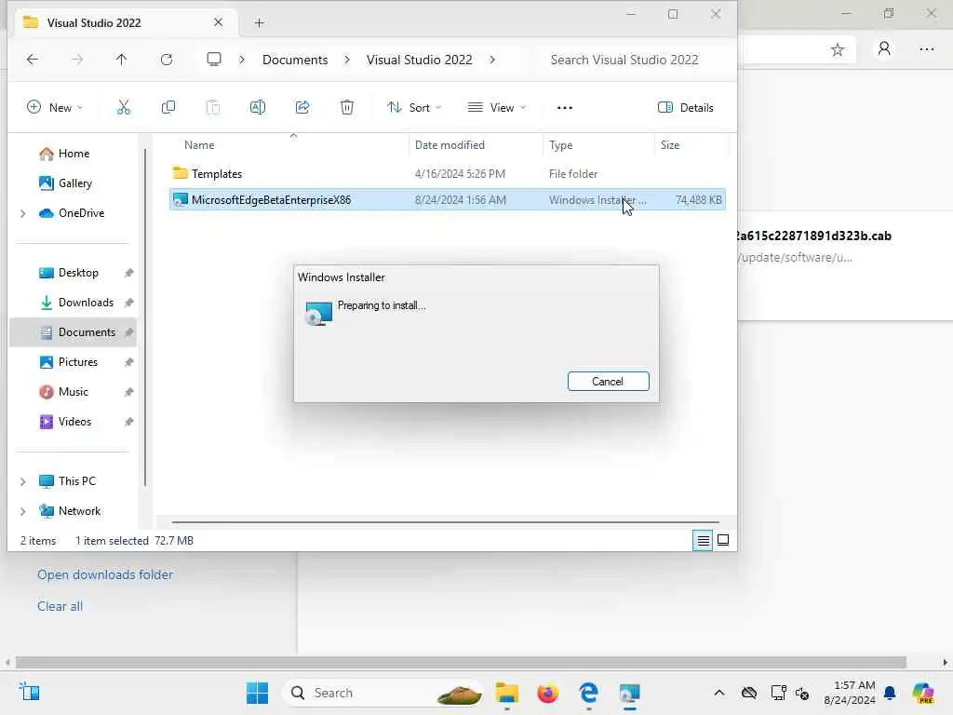
Task: Open the browser profile icon
Action: [x=884, y=48]
